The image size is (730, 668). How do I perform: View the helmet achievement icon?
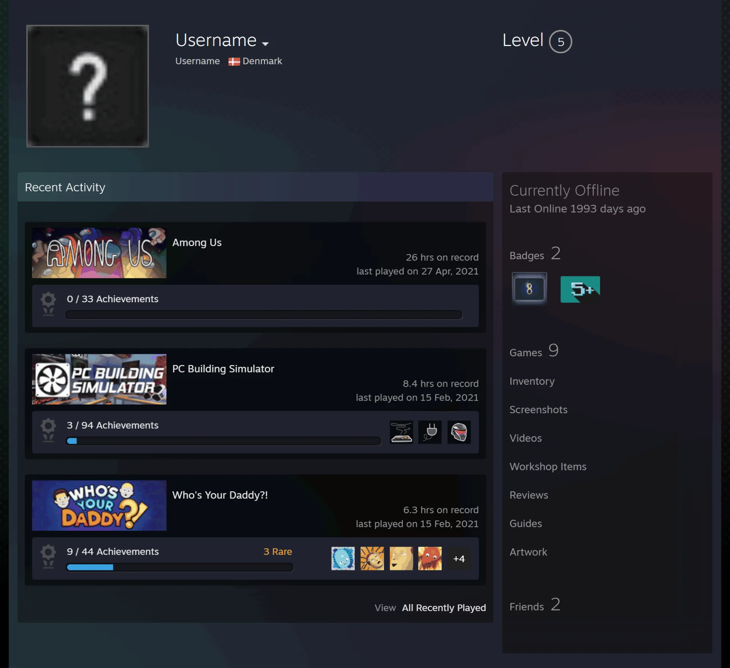point(459,432)
